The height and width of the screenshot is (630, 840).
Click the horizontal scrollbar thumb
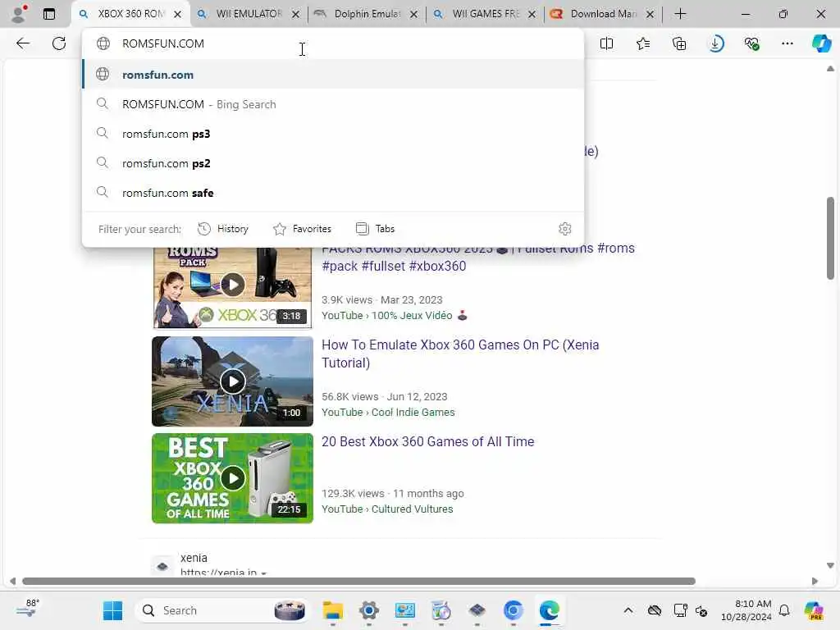(359, 582)
